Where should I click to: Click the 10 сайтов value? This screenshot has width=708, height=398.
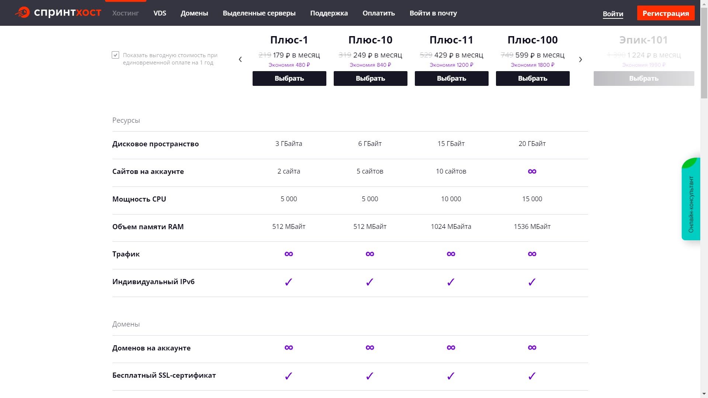click(x=451, y=171)
